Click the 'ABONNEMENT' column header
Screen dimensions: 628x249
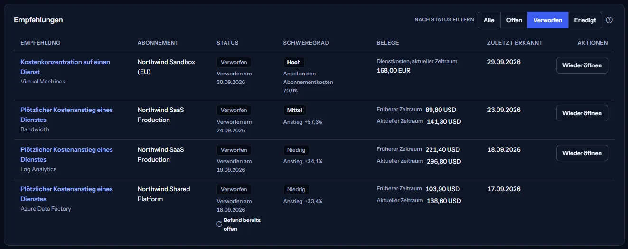(x=158, y=43)
